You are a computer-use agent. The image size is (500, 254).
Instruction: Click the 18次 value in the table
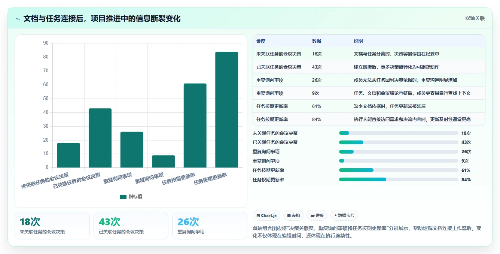[x=317, y=54]
